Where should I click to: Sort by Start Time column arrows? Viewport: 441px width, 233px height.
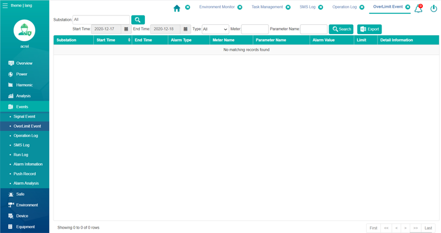[129, 40]
